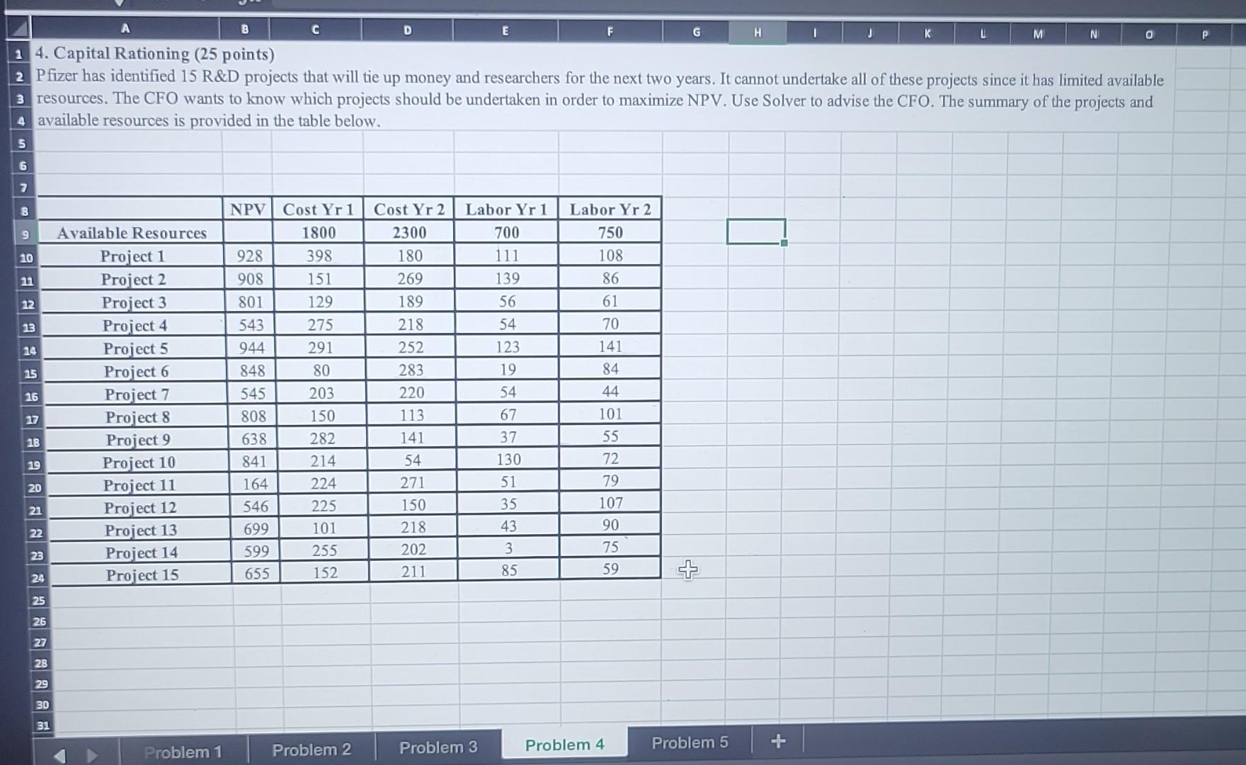The image size is (1246, 765).
Task: Click the 'Project 15' label cell
Action: point(142,574)
